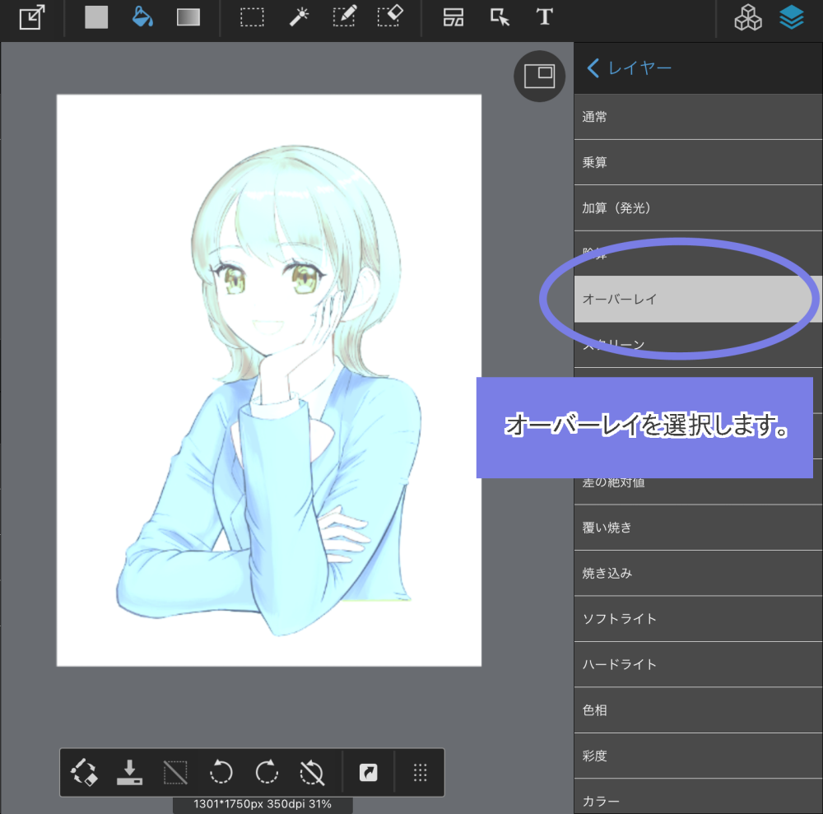Image resolution: width=823 pixels, height=814 pixels.
Task: Choose 通常 blend mode
Action: point(698,117)
